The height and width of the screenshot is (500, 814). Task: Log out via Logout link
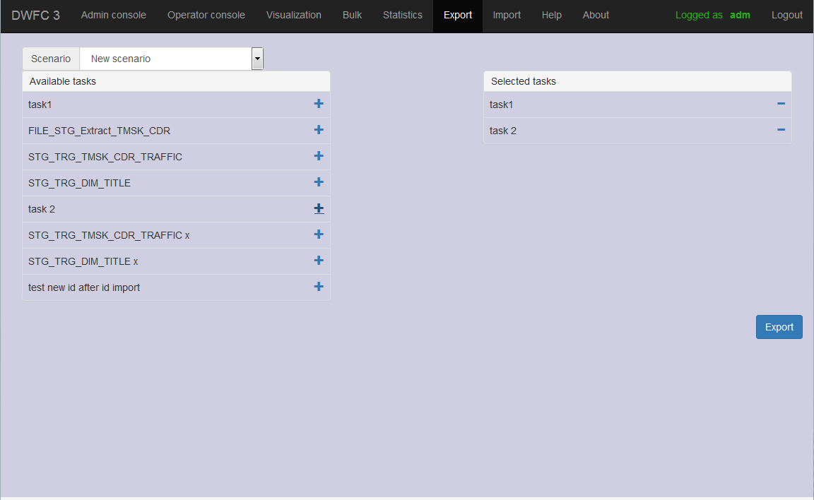coord(786,15)
